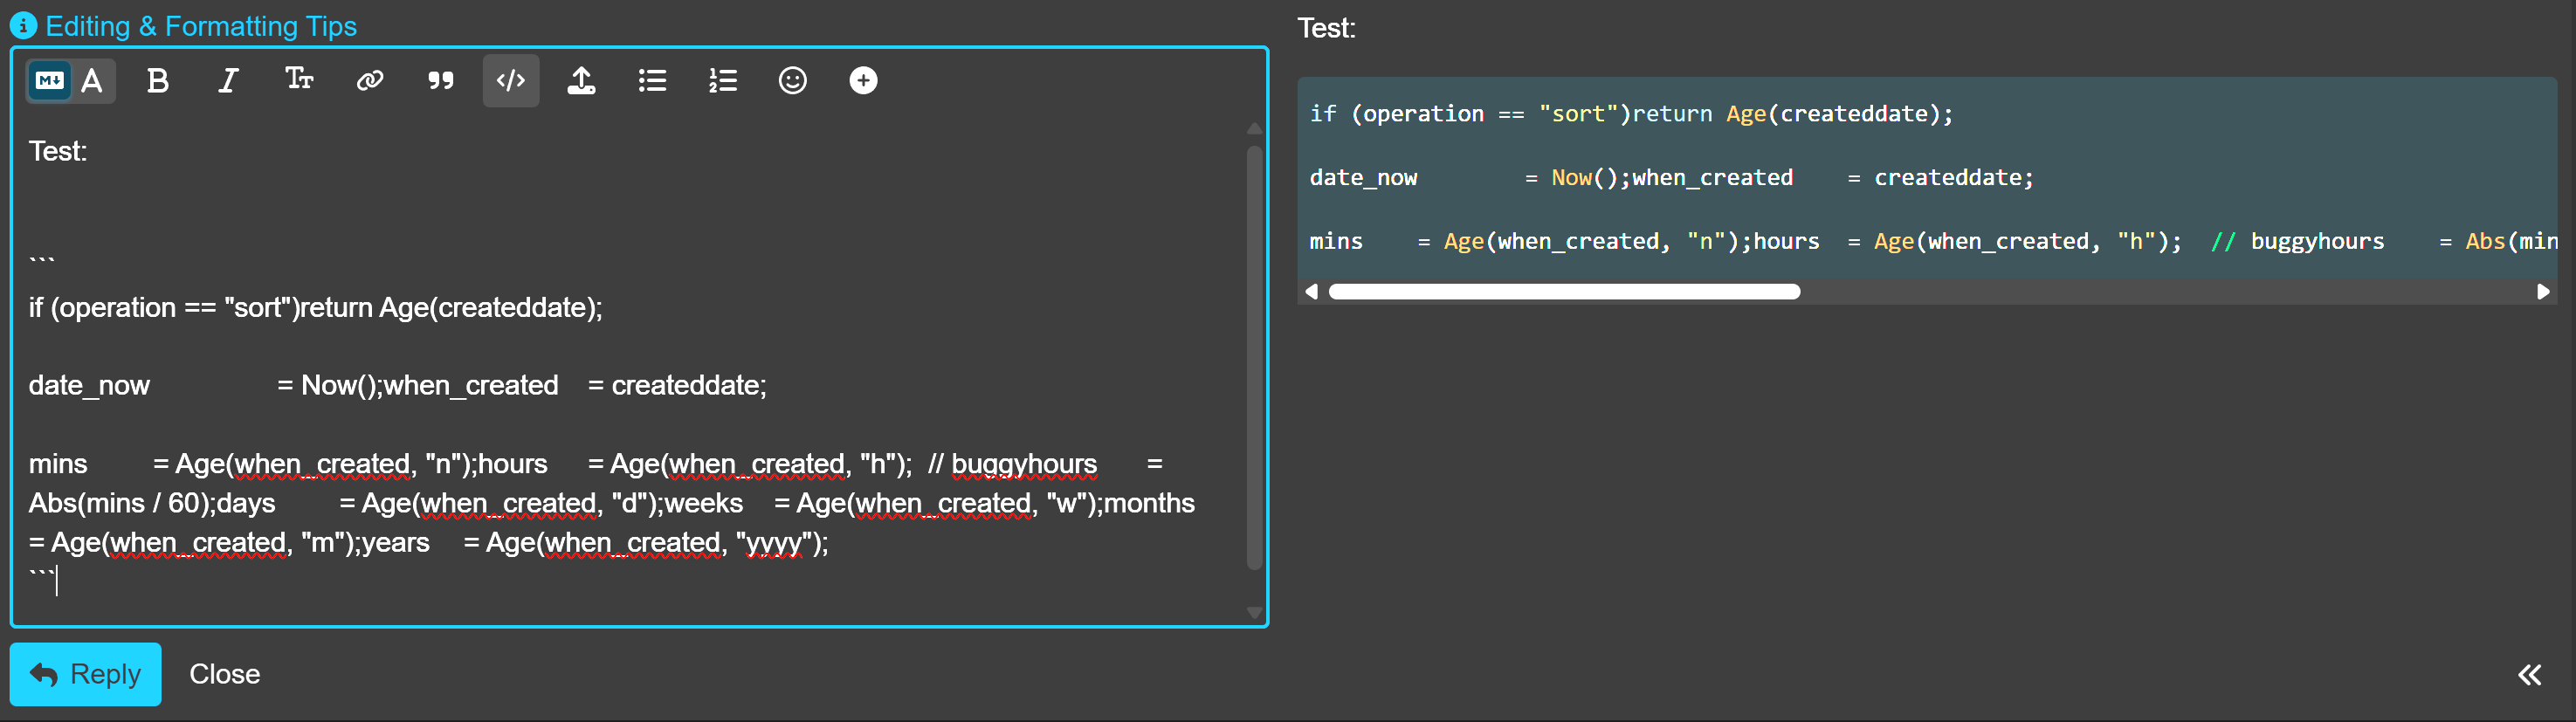Click the 'Test:' line in the editor
Viewport: 2576px width, 722px height.
[x=58, y=151]
